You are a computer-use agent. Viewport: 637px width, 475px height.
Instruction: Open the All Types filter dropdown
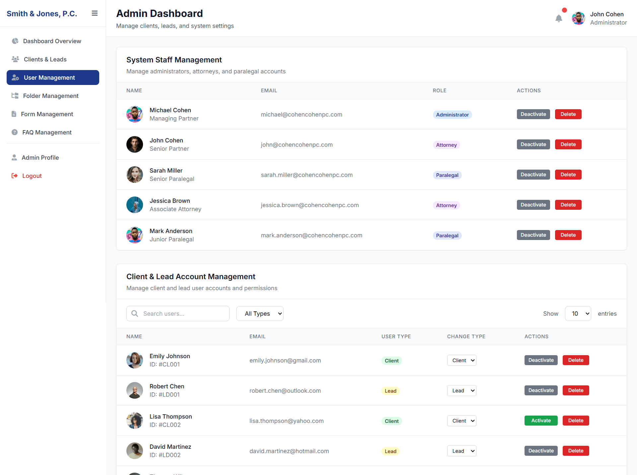click(x=260, y=314)
